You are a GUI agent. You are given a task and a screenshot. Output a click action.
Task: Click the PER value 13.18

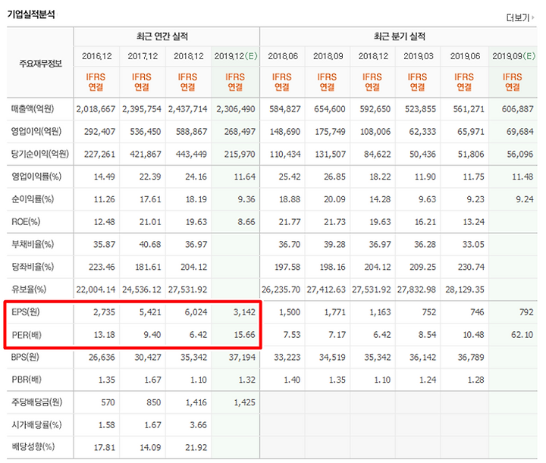pos(104,335)
